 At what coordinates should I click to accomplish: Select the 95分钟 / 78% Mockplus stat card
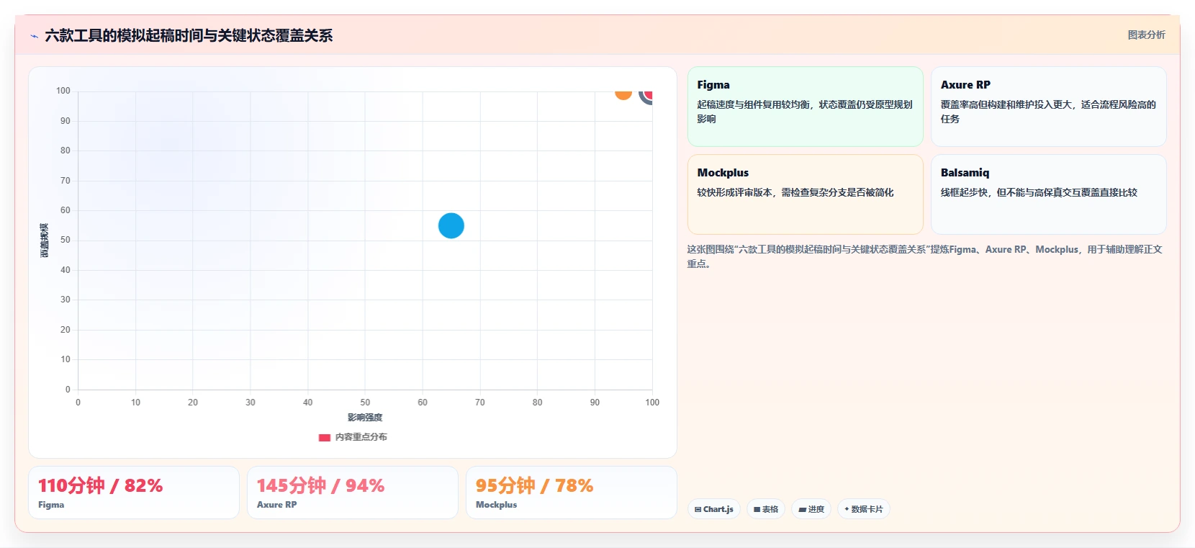(572, 493)
